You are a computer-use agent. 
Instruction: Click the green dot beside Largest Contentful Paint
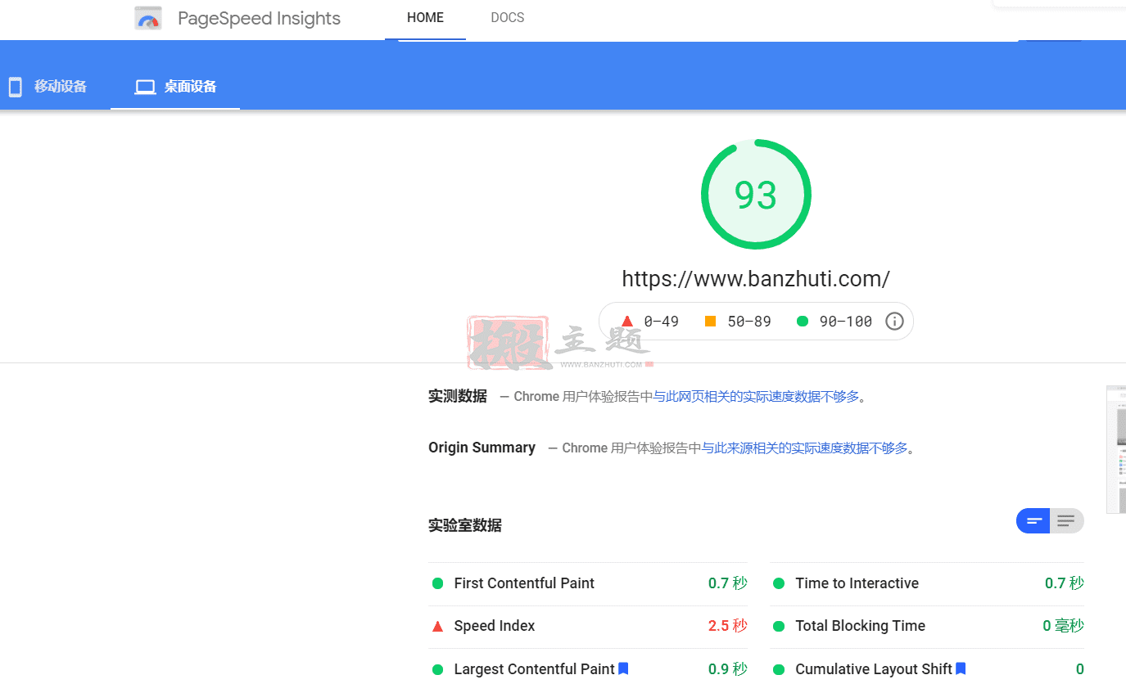coord(437,669)
